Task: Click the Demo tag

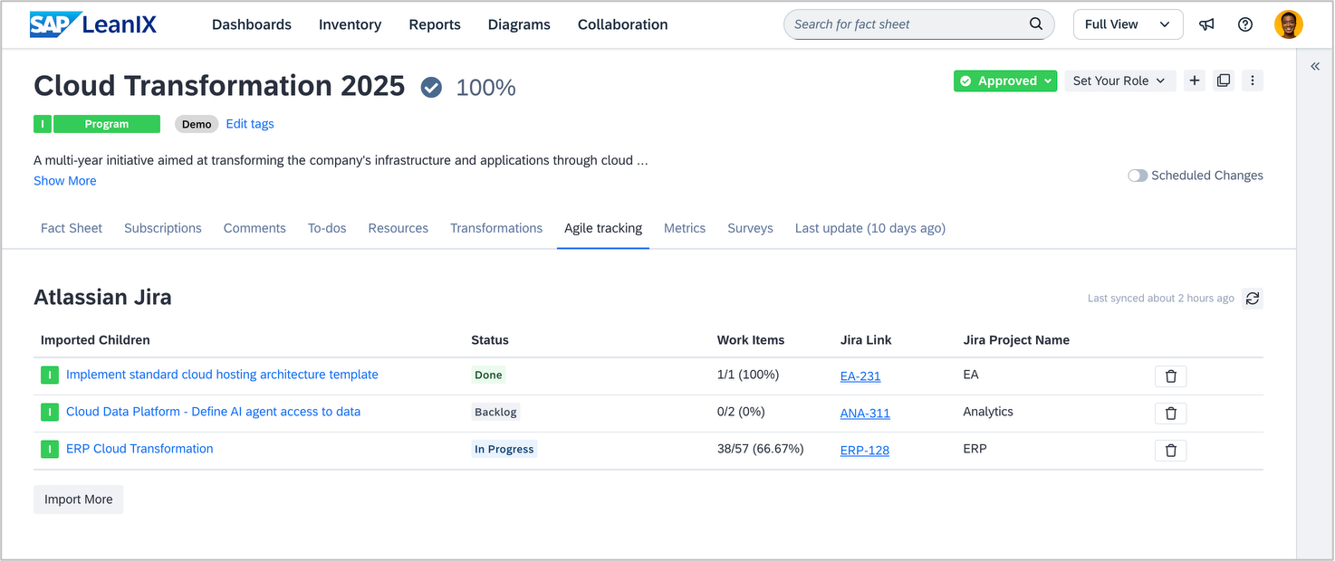Action: pos(197,124)
